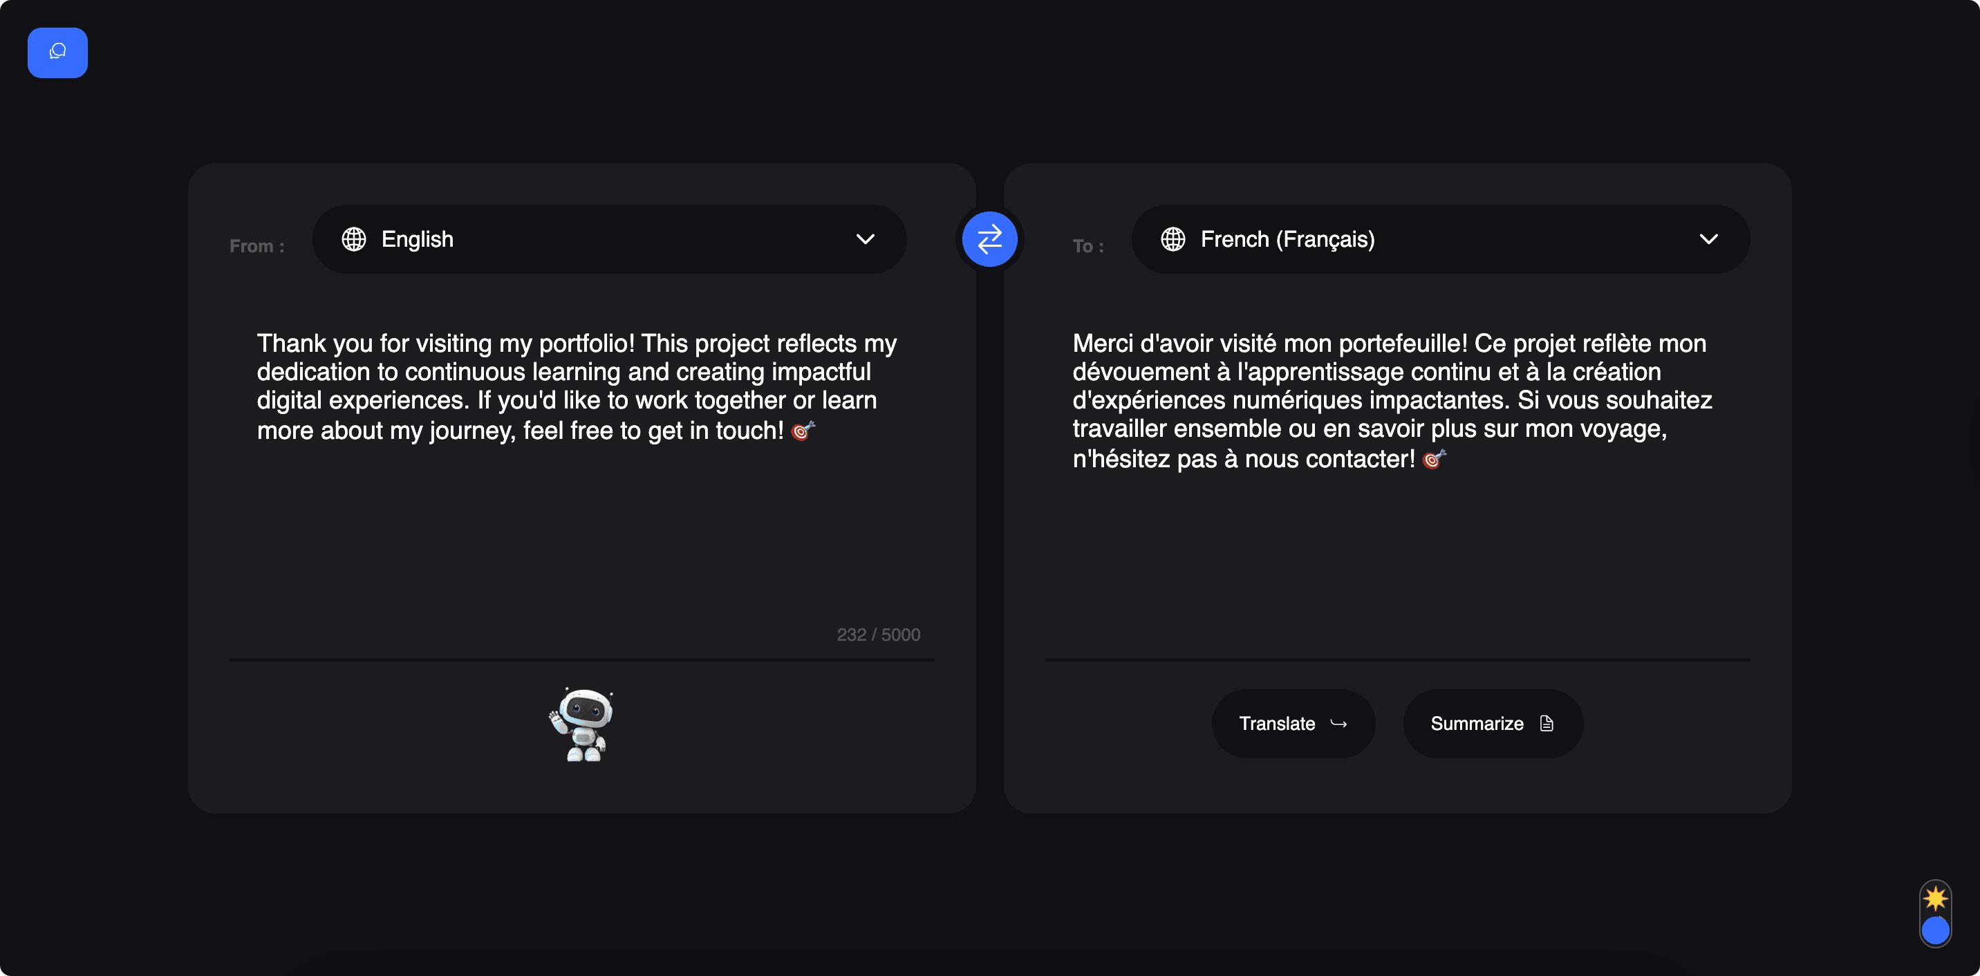Expand the English source language chevron
This screenshot has width=1980, height=976.
pyautogui.click(x=865, y=239)
